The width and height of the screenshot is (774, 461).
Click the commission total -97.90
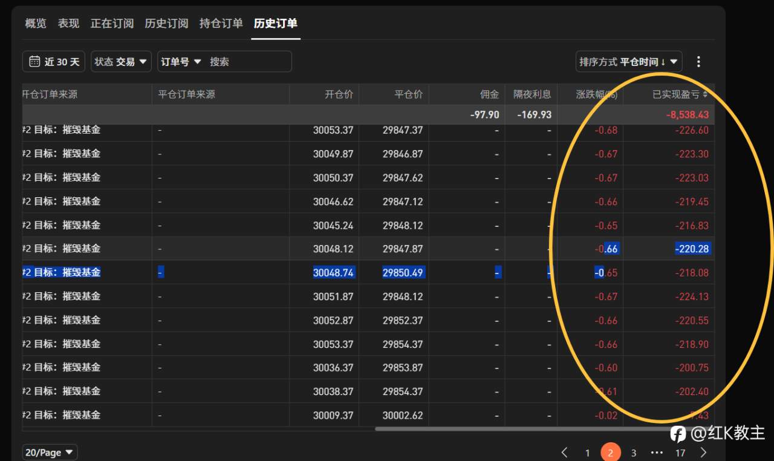(485, 115)
